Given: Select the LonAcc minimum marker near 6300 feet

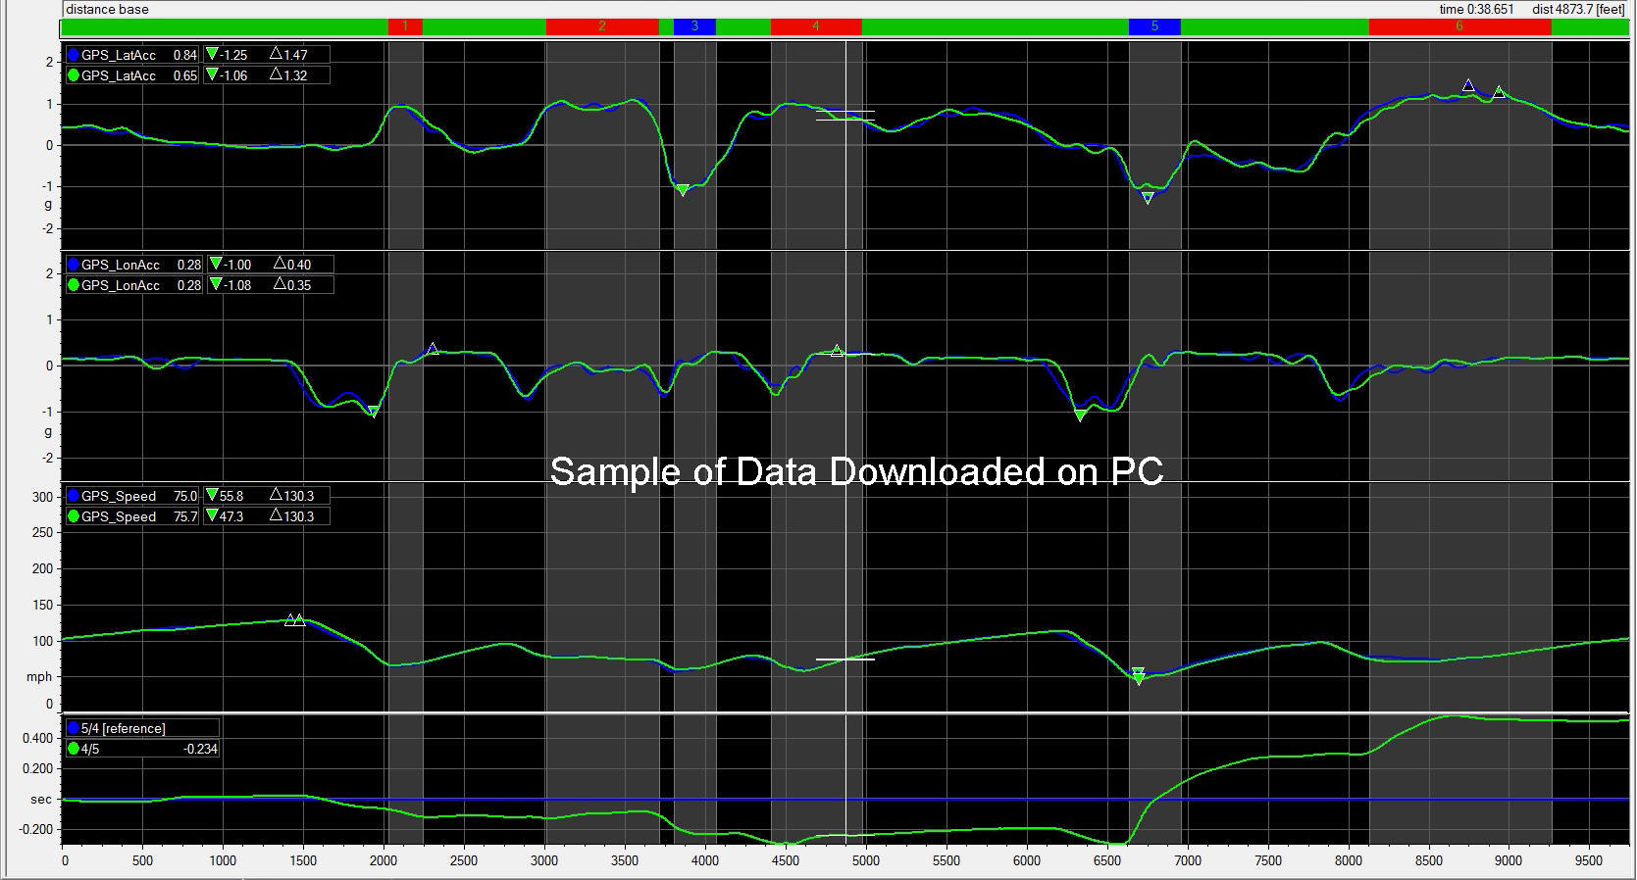Looking at the screenshot, I should (x=1080, y=416).
